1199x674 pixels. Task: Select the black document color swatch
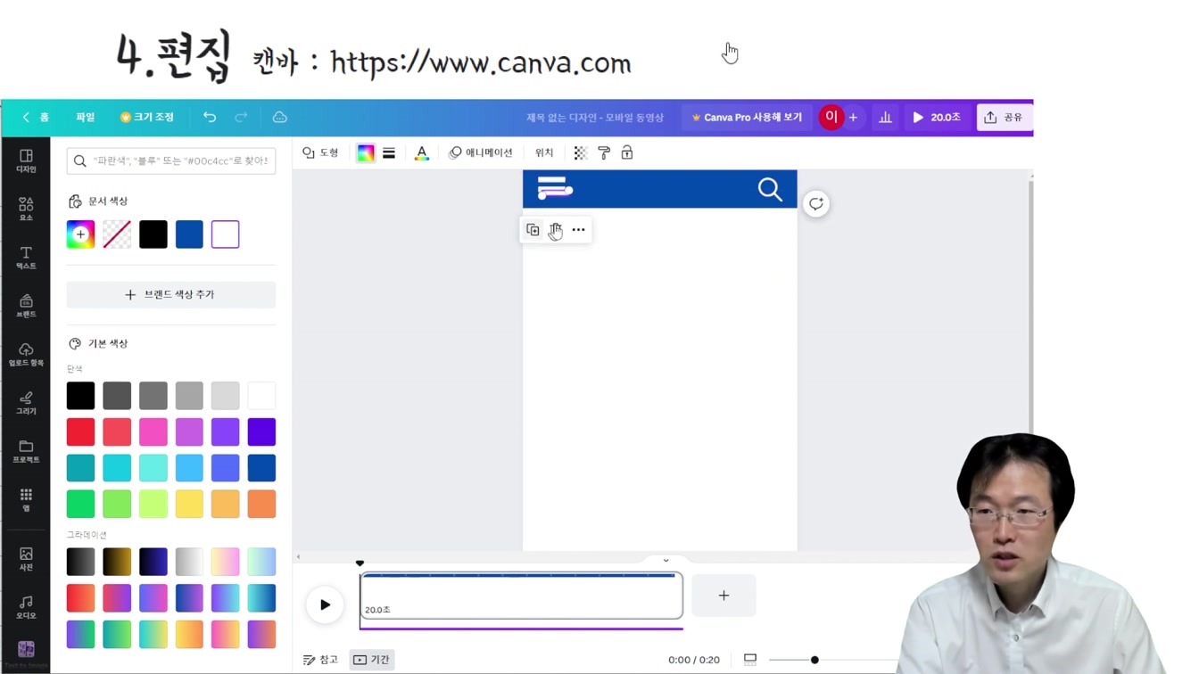coord(153,234)
